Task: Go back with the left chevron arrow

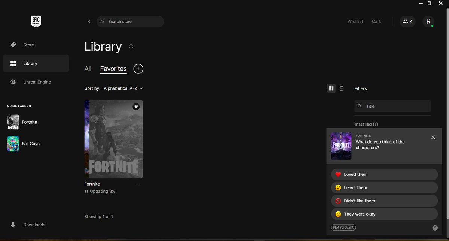Action: [x=89, y=21]
